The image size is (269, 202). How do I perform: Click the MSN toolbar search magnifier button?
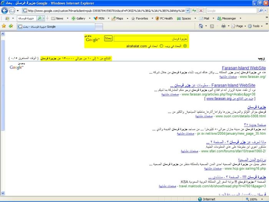click(x=40, y=18)
